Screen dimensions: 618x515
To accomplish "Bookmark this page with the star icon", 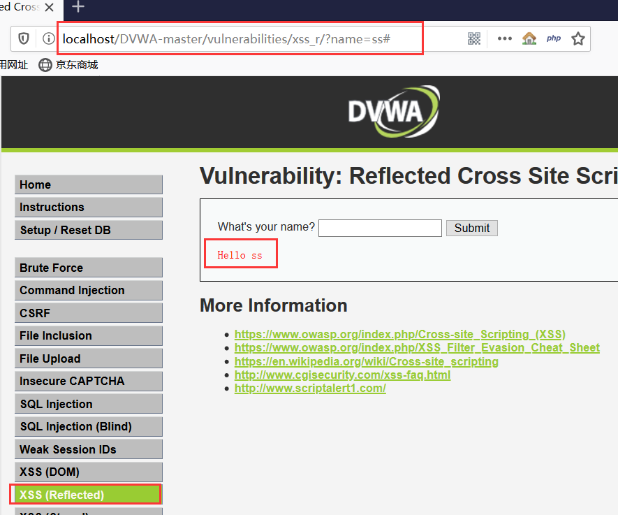I will (x=577, y=38).
